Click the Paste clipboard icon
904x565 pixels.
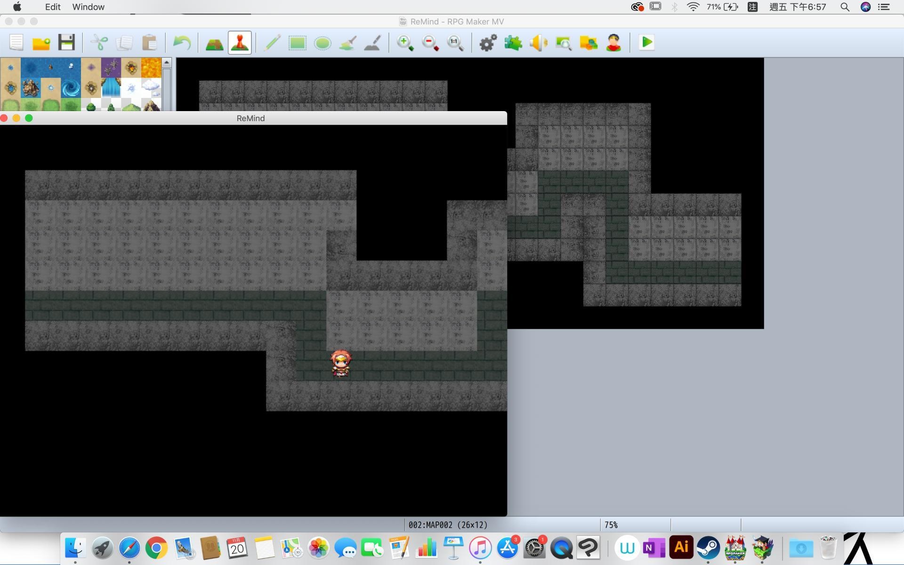click(x=149, y=43)
